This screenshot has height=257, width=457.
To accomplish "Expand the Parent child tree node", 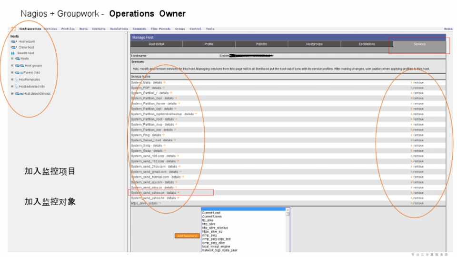I will click(x=12, y=72).
